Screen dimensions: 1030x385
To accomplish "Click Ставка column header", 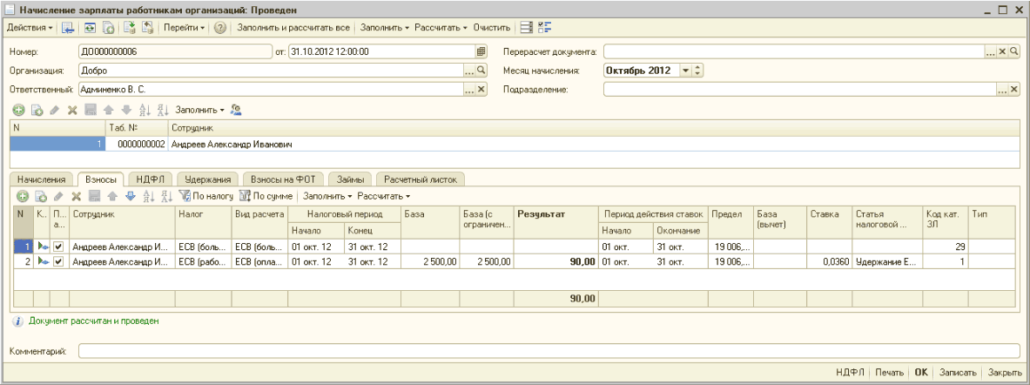I will pyautogui.click(x=829, y=222).
